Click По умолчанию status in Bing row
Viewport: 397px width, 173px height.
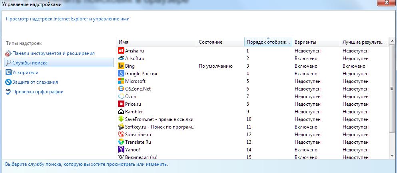[x=215, y=66]
